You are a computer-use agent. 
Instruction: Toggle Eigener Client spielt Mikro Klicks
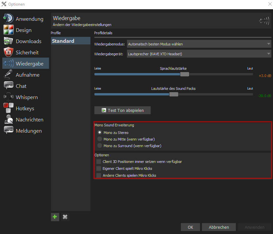[x=99, y=169]
